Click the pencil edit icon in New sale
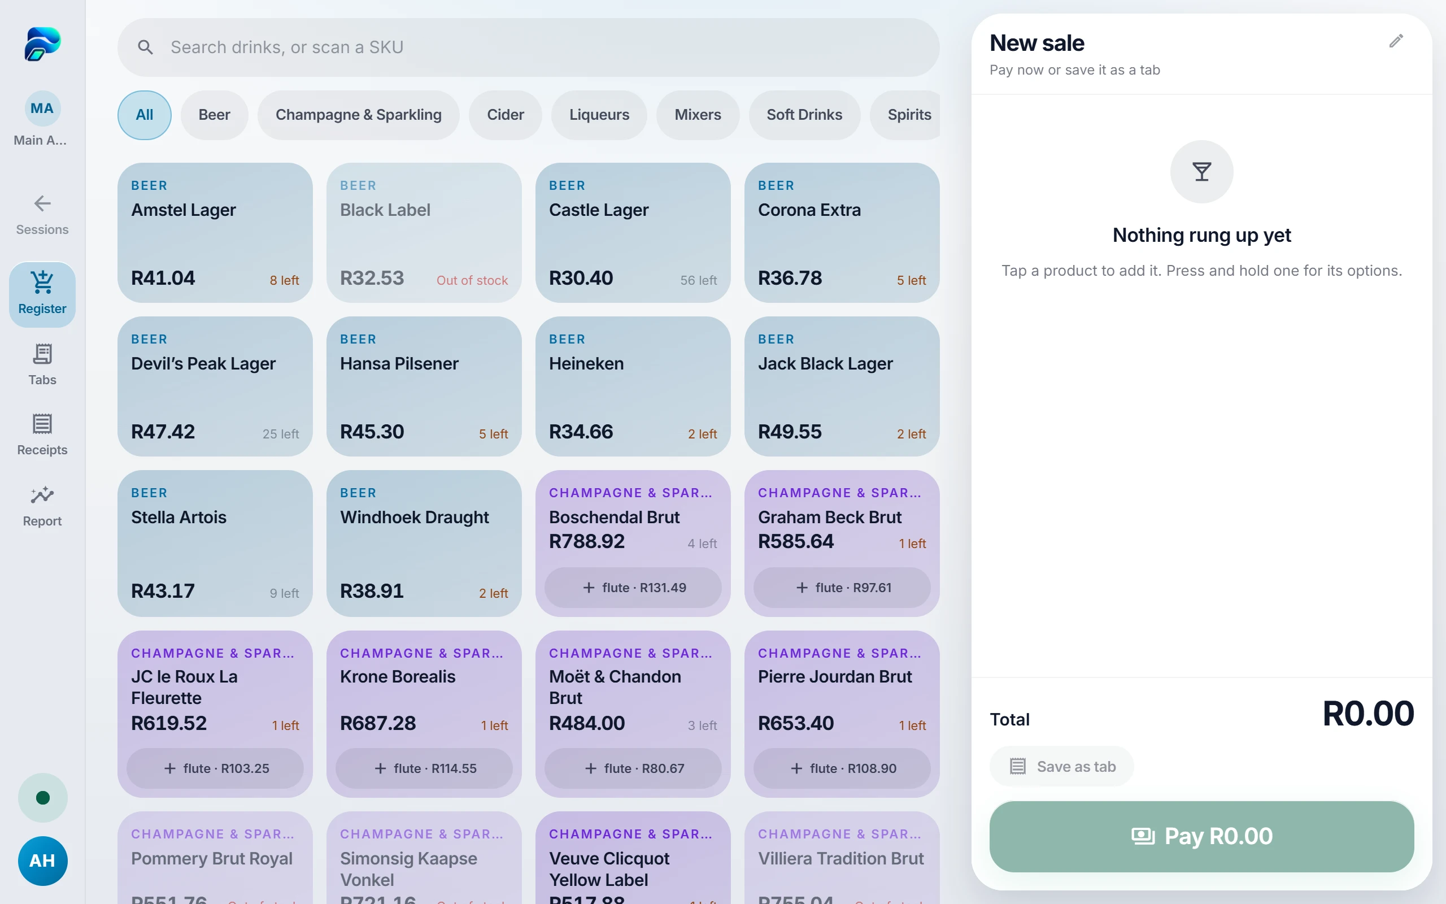1446x904 pixels. 1396,41
